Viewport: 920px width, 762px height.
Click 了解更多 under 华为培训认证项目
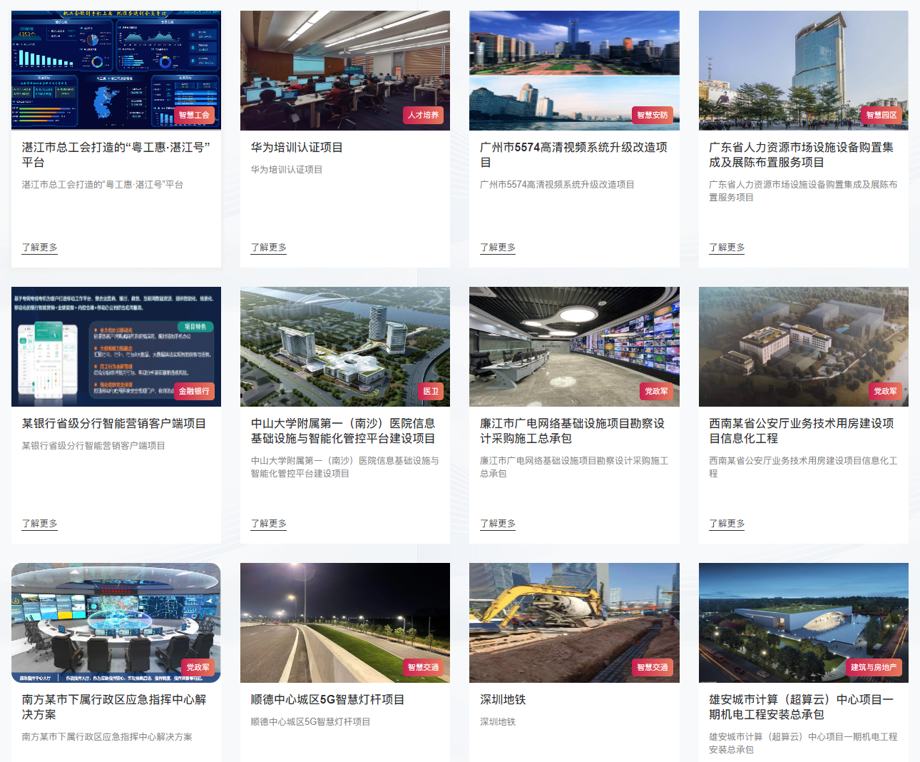[x=269, y=247]
